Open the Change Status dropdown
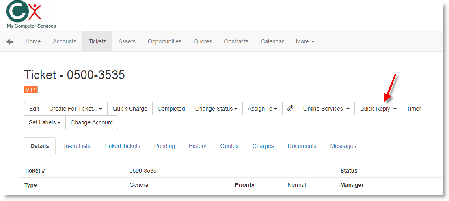 [x=216, y=109]
